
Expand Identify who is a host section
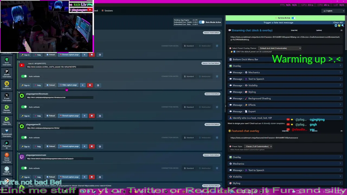pyautogui.click(x=285, y=118)
